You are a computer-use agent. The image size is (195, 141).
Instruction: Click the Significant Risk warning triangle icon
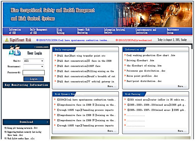7,40
